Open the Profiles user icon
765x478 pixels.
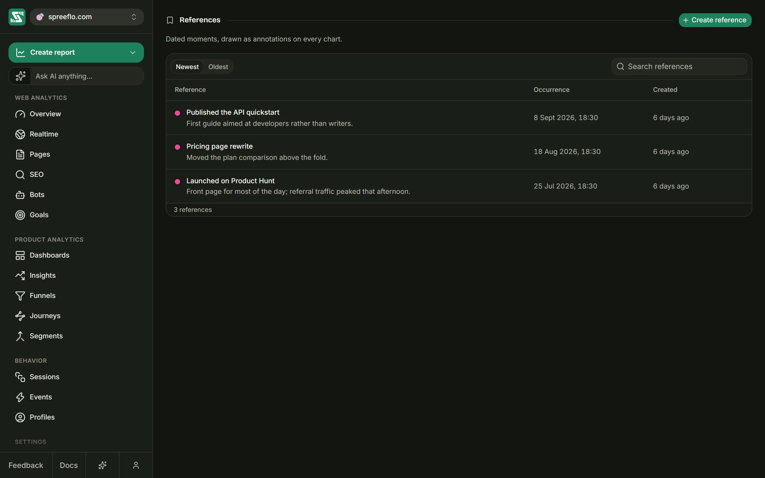point(20,417)
